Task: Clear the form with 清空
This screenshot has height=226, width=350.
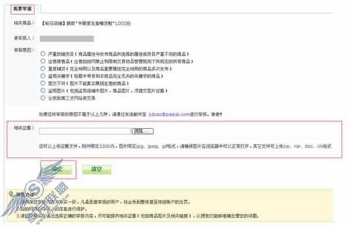Action: (97, 169)
